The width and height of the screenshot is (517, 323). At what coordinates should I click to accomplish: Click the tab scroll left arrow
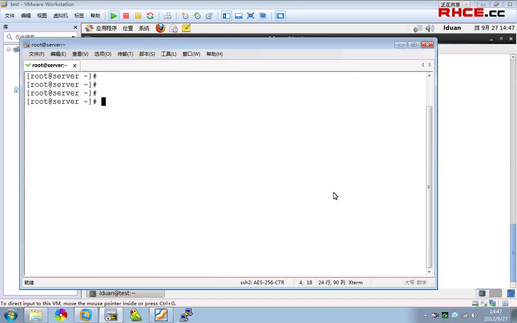(x=423, y=65)
